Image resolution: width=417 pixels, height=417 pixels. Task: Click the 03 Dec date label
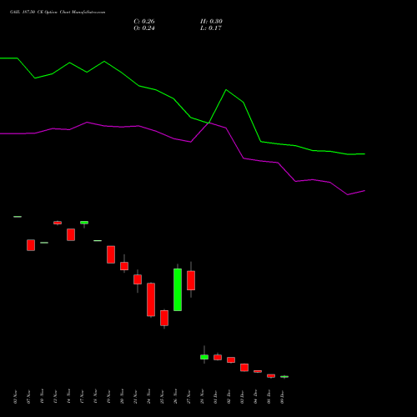point(242,396)
